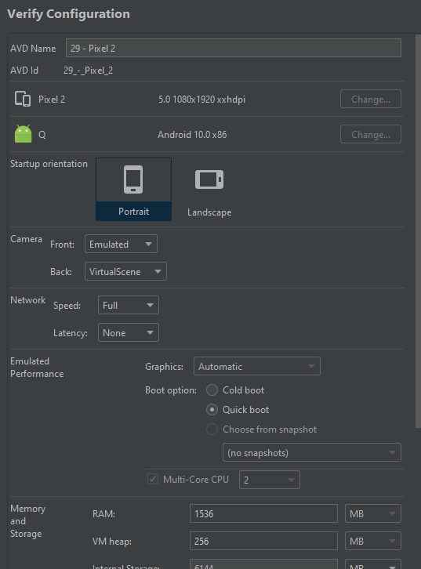Click Change button for Pixel 2 device

[371, 99]
